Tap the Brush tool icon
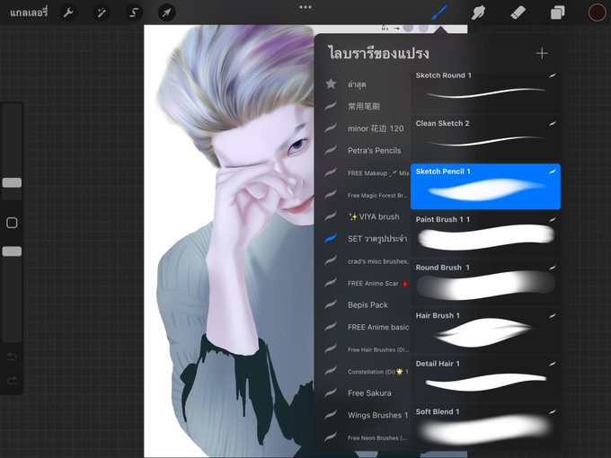 (x=439, y=13)
